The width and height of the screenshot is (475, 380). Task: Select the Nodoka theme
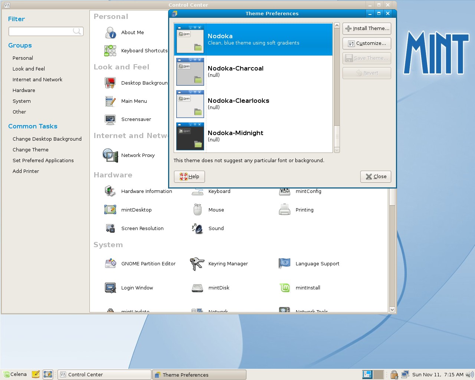click(x=253, y=39)
